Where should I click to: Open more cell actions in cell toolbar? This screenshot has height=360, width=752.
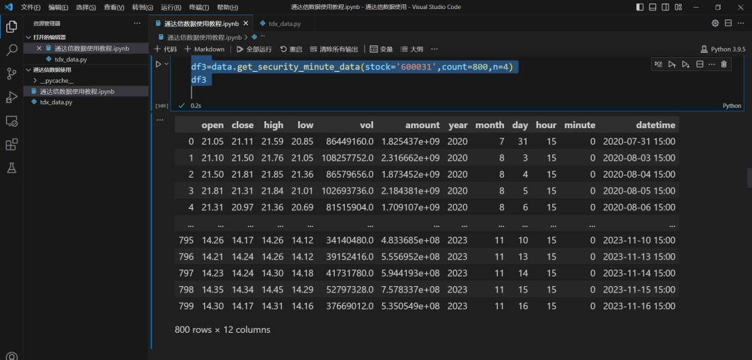(x=712, y=64)
